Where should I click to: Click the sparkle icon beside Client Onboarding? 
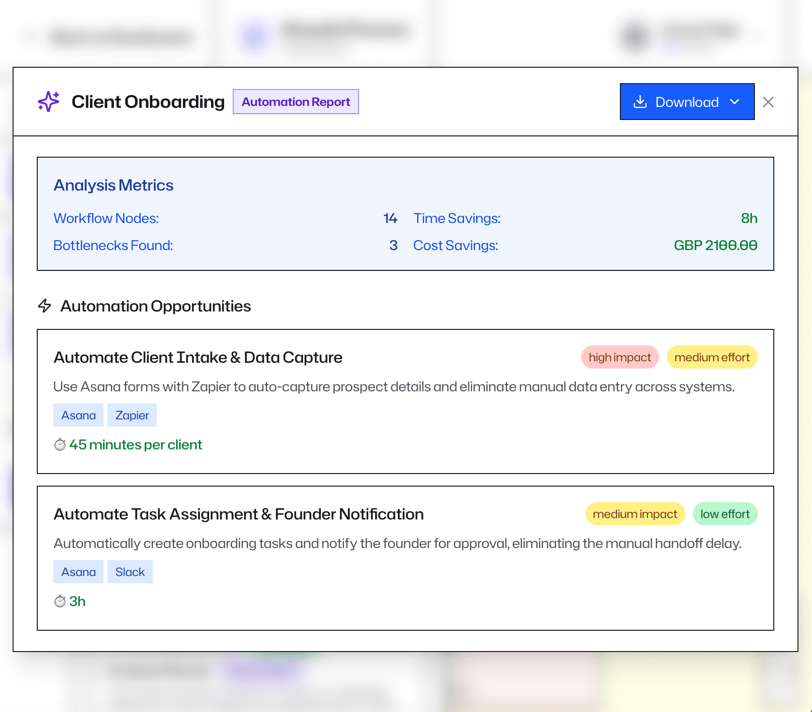pos(48,102)
